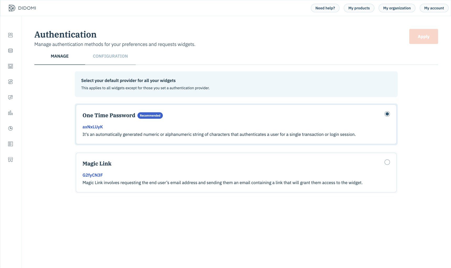
Task: Click the Magic Link description text
Action: [222, 183]
